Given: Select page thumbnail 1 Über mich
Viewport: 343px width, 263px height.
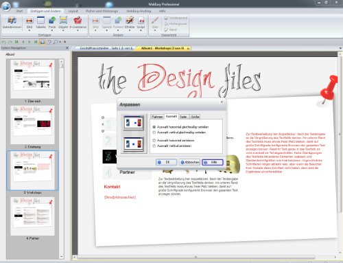Looking at the screenshot, I should click(x=32, y=78).
